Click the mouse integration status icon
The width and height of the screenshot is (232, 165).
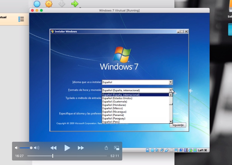tap(190, 150)
